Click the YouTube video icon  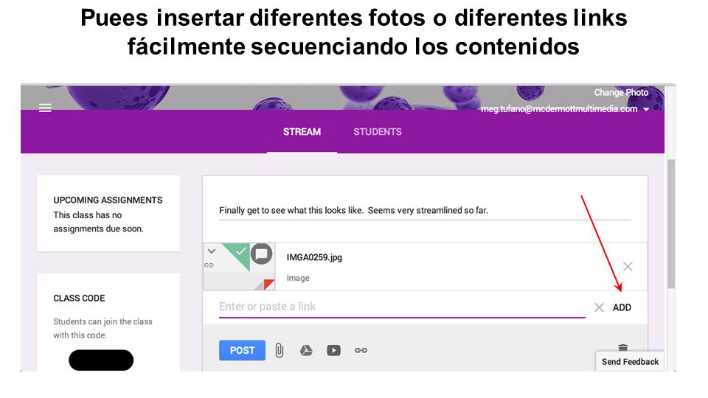pyautogui.click(x=333, y=350)
